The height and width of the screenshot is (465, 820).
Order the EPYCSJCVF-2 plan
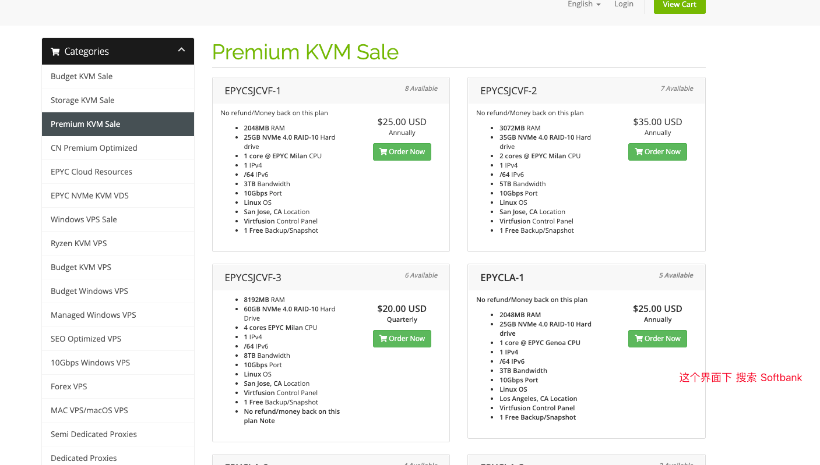click(657, 152)
